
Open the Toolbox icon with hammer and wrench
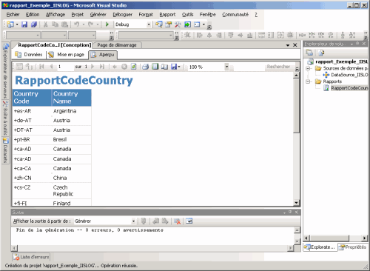[178, 24]
